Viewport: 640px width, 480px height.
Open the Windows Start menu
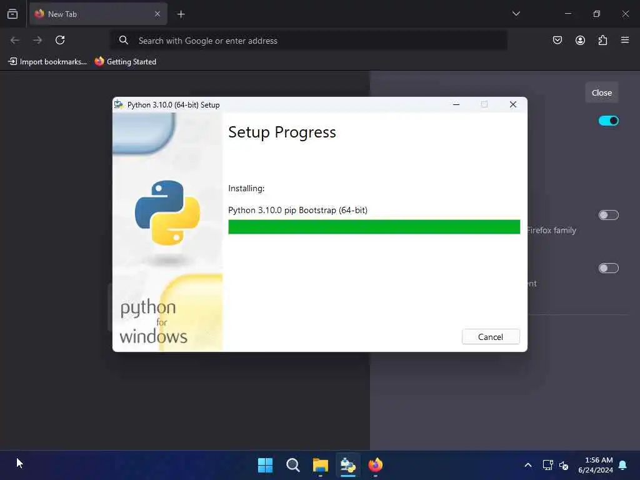coord(265,465)
